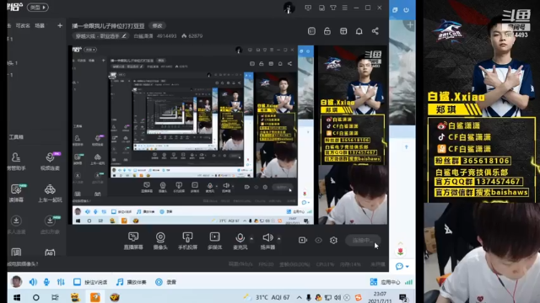Share the stream via share icon
Image resolution: width=540 pixels, height=303 pixels.
coord(375,31)
